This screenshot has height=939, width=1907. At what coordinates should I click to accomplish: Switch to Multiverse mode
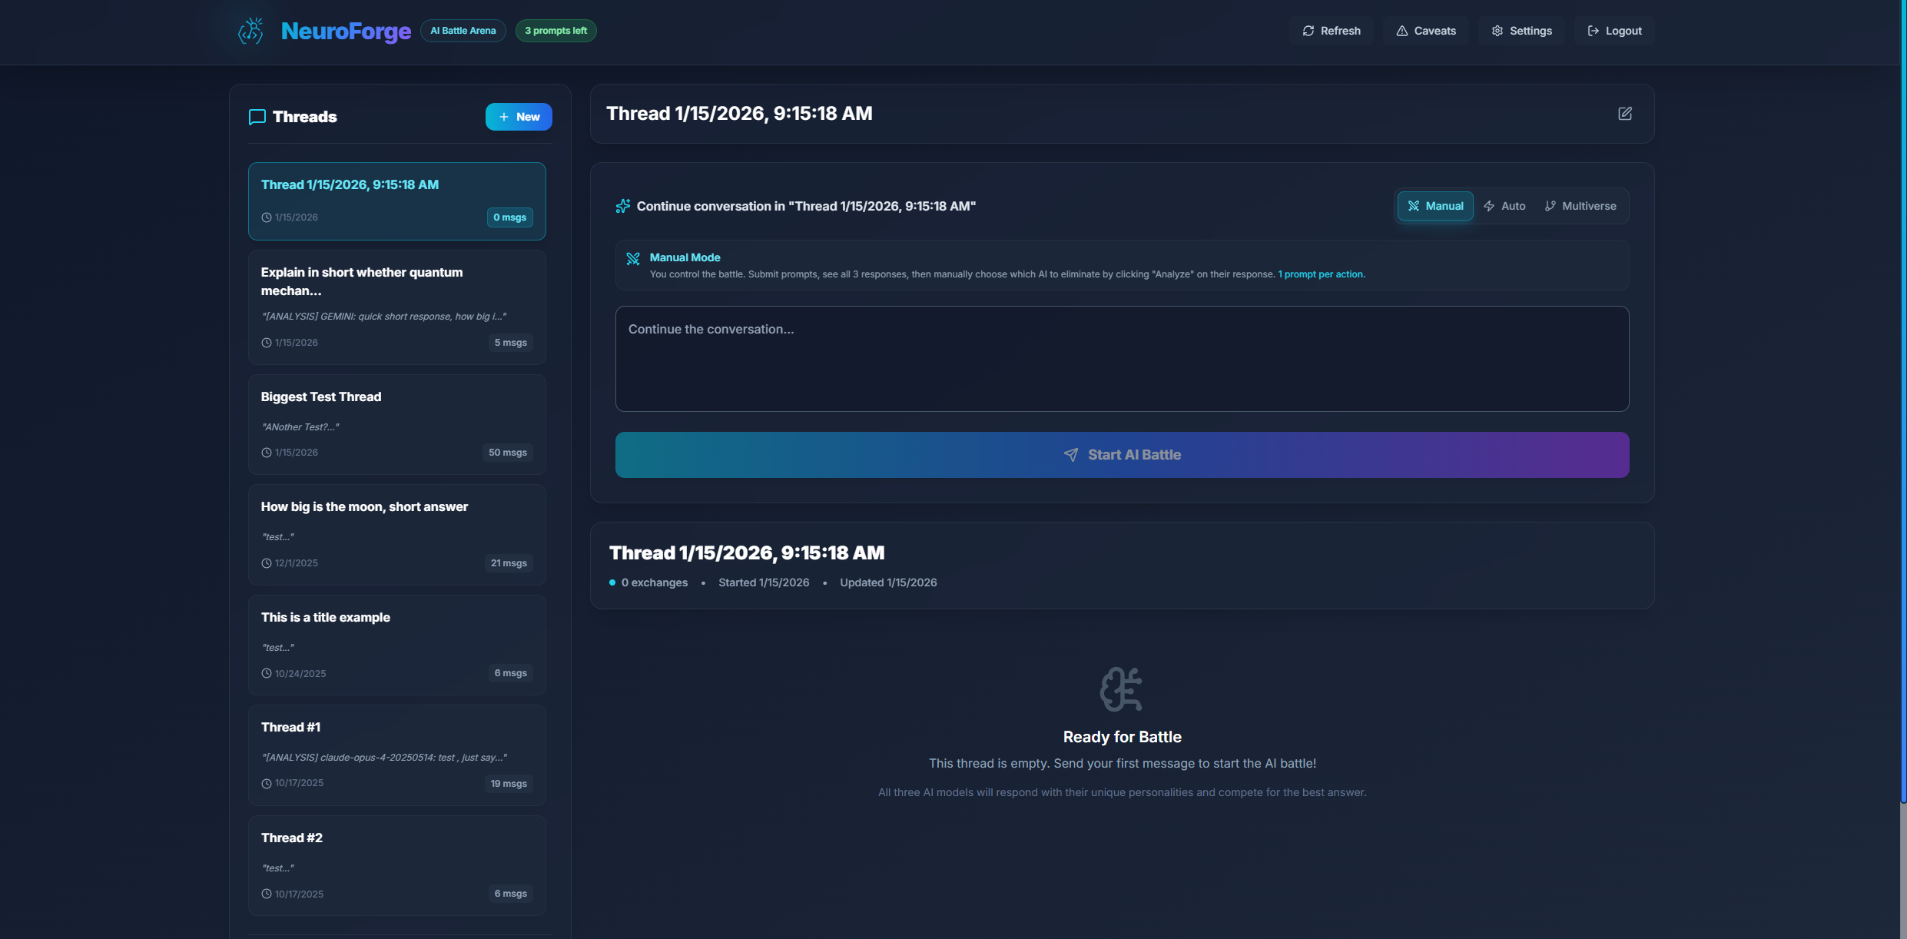(1580, 206)
